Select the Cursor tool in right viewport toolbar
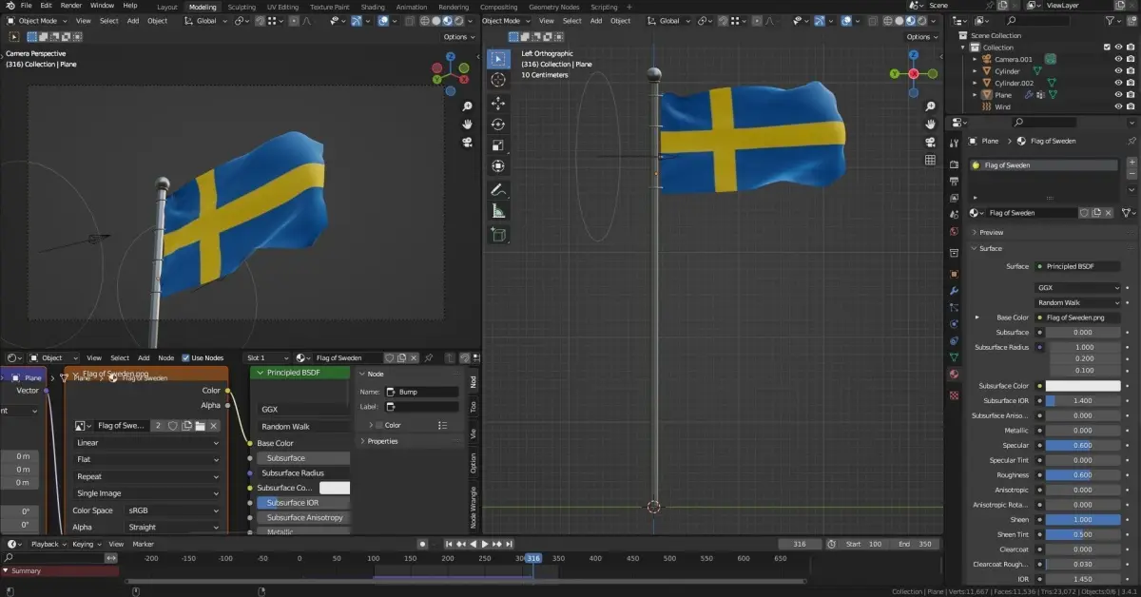This screenshot has width=1141, height=597. pyautogui.click(x=498, y=81)
